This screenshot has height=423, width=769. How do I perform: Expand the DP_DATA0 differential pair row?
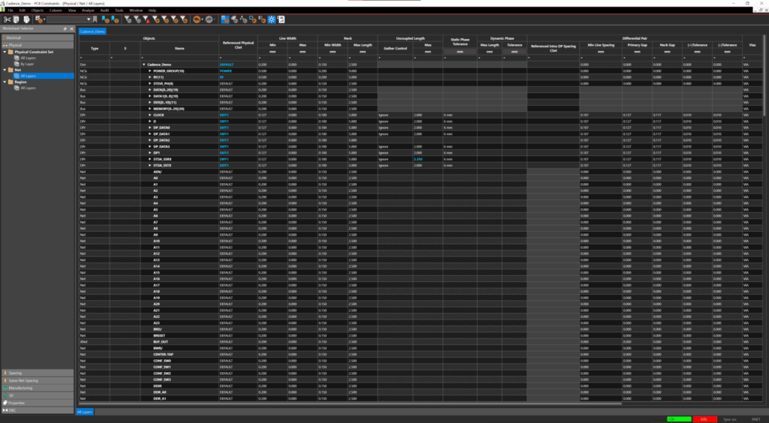150,127
